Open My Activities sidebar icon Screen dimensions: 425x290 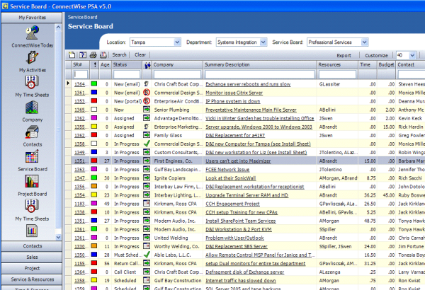33,58
